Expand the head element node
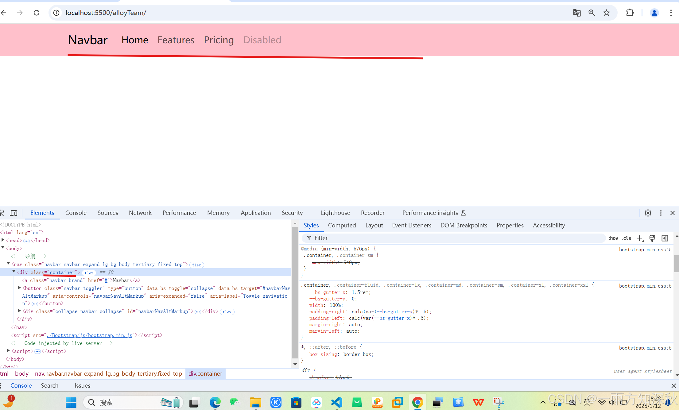The image size is (679, 410). (3, 240)
